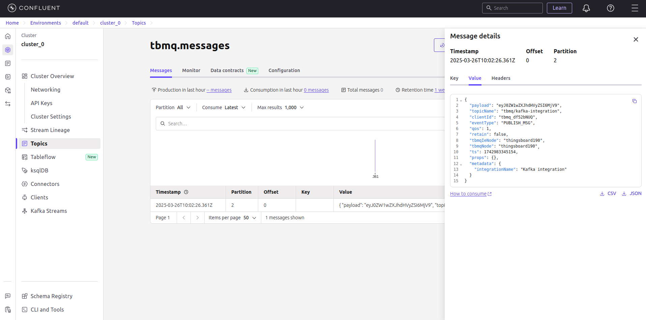Viewport: 646px width, 320px height.
Task: Click the refresh button beside topic title
Action: click(440, 45)
